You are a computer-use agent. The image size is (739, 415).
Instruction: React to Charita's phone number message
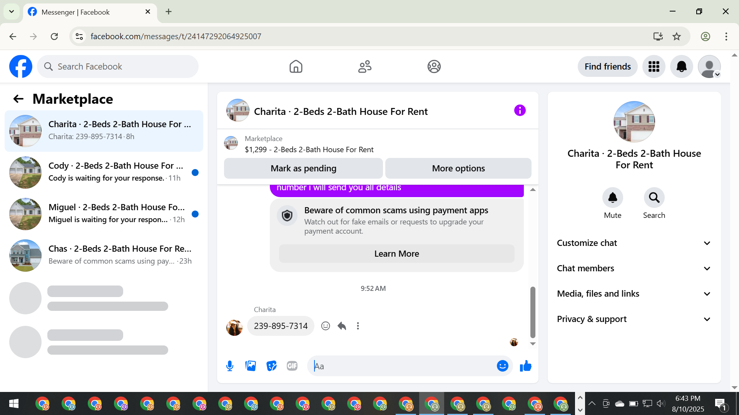coord(326,326)
